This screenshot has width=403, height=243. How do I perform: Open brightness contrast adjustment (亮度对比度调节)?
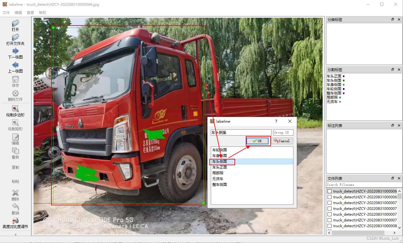pyautogui.click(x=15, y=223)
